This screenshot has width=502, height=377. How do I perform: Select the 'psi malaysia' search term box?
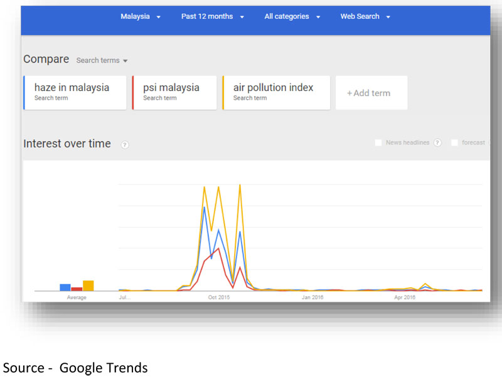click(174, 92)
